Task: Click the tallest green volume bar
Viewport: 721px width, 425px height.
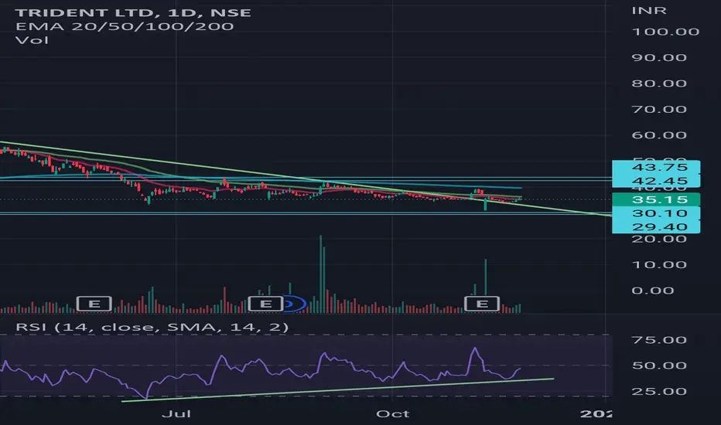Action: 320,274
